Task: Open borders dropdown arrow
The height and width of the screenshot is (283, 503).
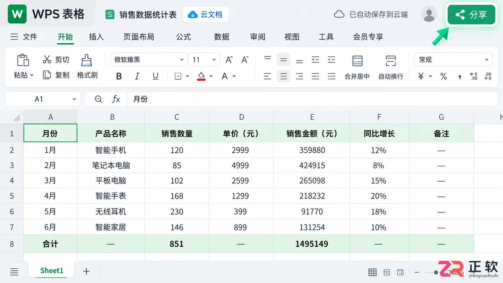Action: point(188,76)
